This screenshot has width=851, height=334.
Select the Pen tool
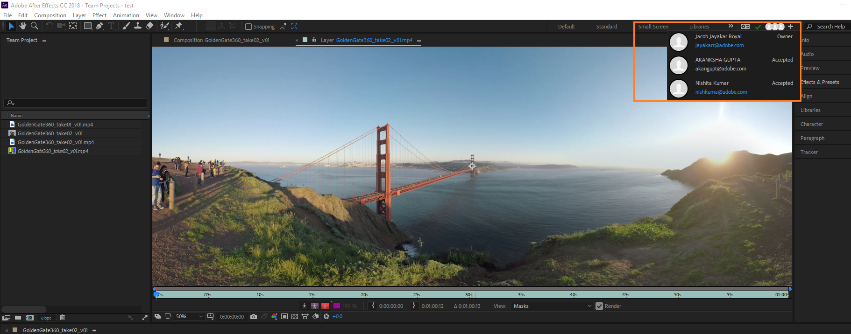coord(99,26)
